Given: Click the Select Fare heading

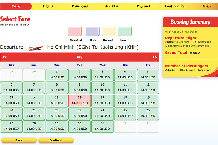Looking at the screenshot, I should click(x=15, y=19).
